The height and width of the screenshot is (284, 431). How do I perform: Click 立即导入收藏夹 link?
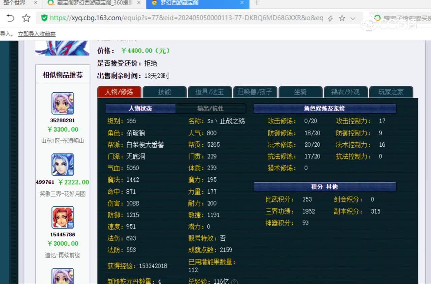coord(37,34)
